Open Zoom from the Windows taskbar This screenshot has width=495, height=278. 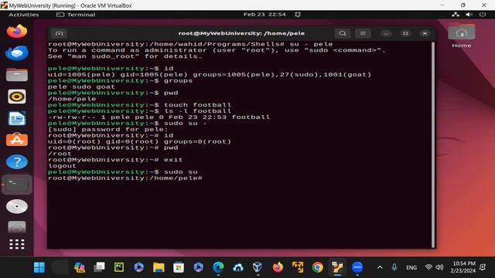[x=357, y=268]
